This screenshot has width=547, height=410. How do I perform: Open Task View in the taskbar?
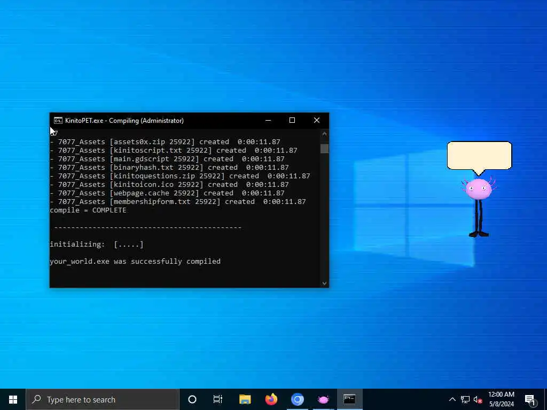pos(218,399)
